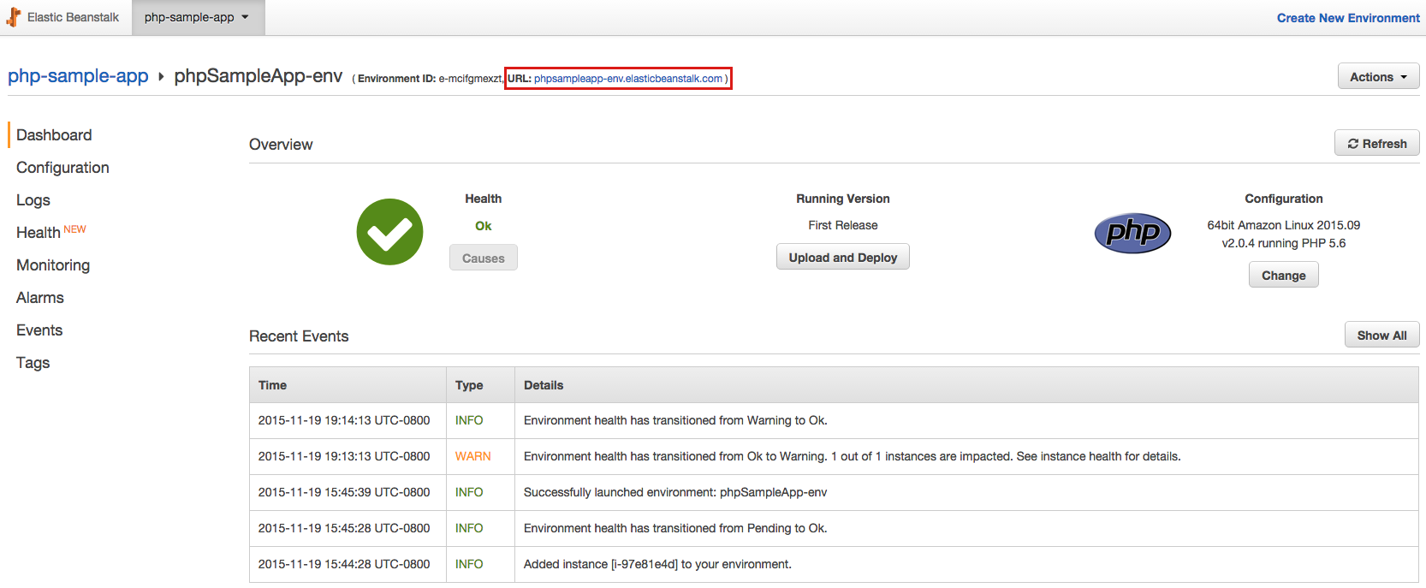
Task: Open the Actions dropdown menu
Action: 1378,76
